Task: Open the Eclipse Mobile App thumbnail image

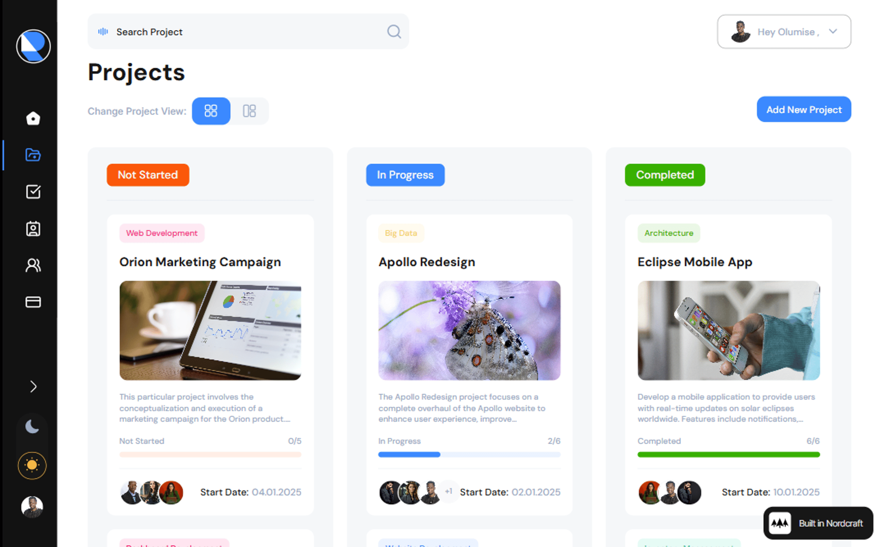Action: point(728,330)
